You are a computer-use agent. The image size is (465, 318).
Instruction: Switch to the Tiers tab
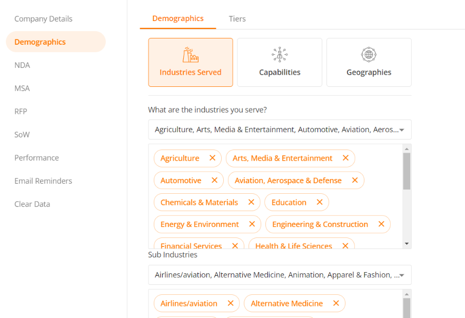click(237, 18)
